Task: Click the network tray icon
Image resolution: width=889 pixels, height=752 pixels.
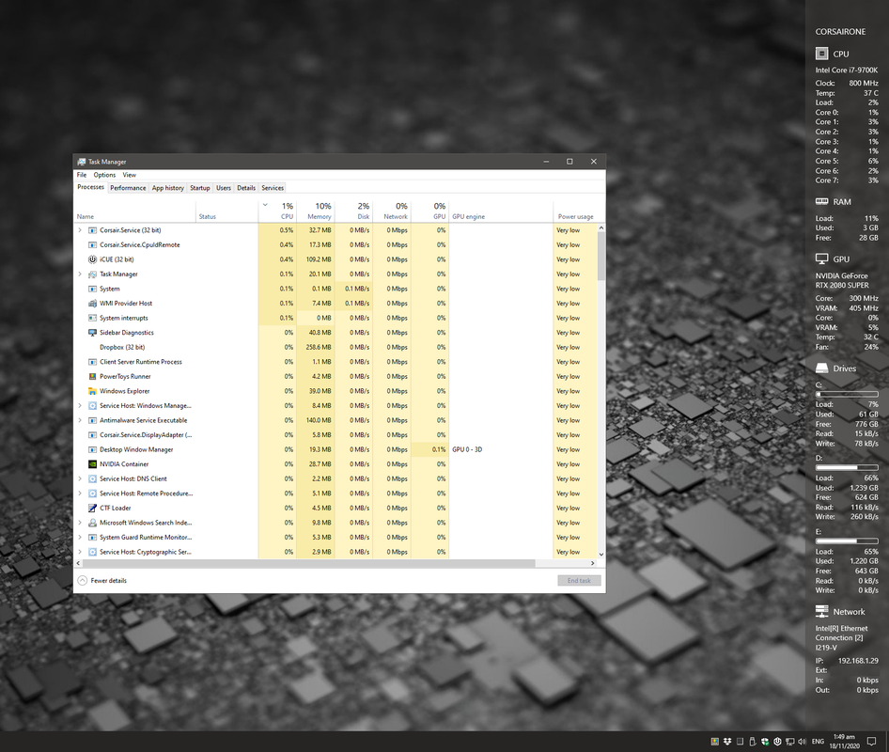Action: tap(789, 742)
